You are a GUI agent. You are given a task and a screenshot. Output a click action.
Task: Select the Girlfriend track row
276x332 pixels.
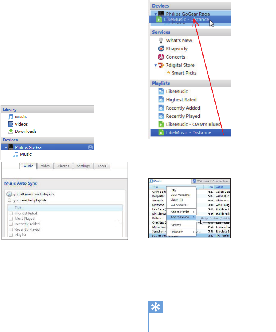[158, 205]
